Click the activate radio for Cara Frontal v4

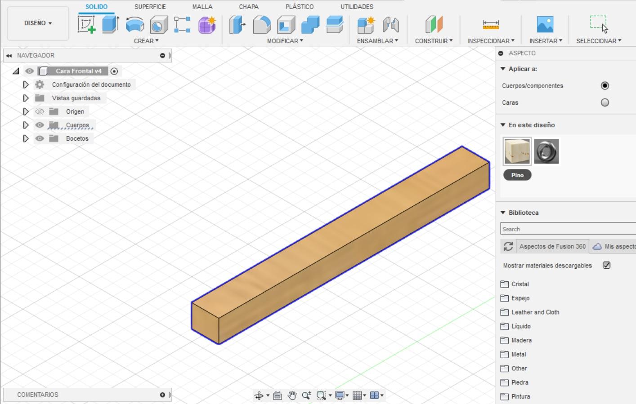pos(114,71)
